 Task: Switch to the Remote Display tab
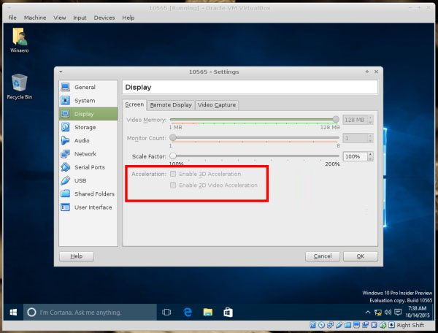tap(171, 105)
